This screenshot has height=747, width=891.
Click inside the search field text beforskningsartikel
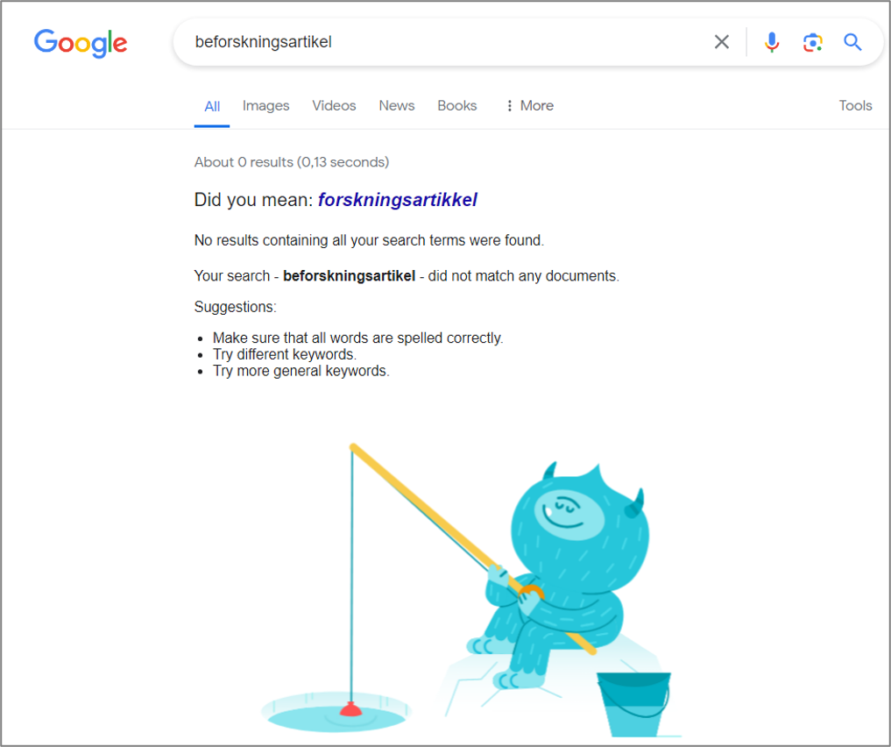pyautogui.click(x=263, y=42)
